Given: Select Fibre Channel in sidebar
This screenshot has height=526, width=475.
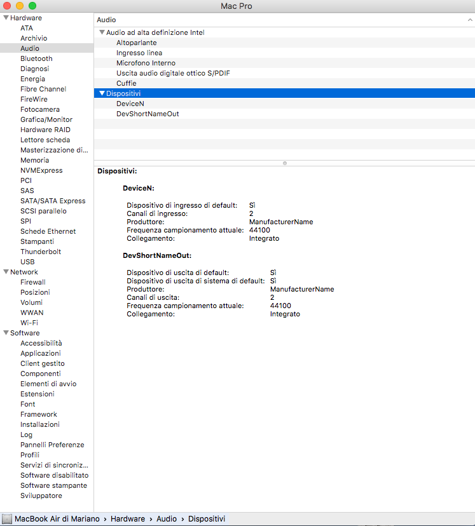Looking at the screenshot, I should click(x=43, y=89).
